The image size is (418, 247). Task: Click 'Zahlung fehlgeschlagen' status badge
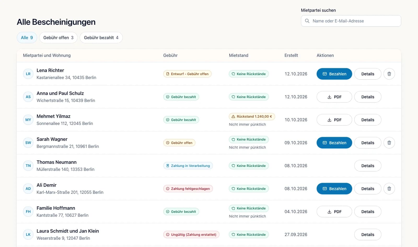(188, 189)
